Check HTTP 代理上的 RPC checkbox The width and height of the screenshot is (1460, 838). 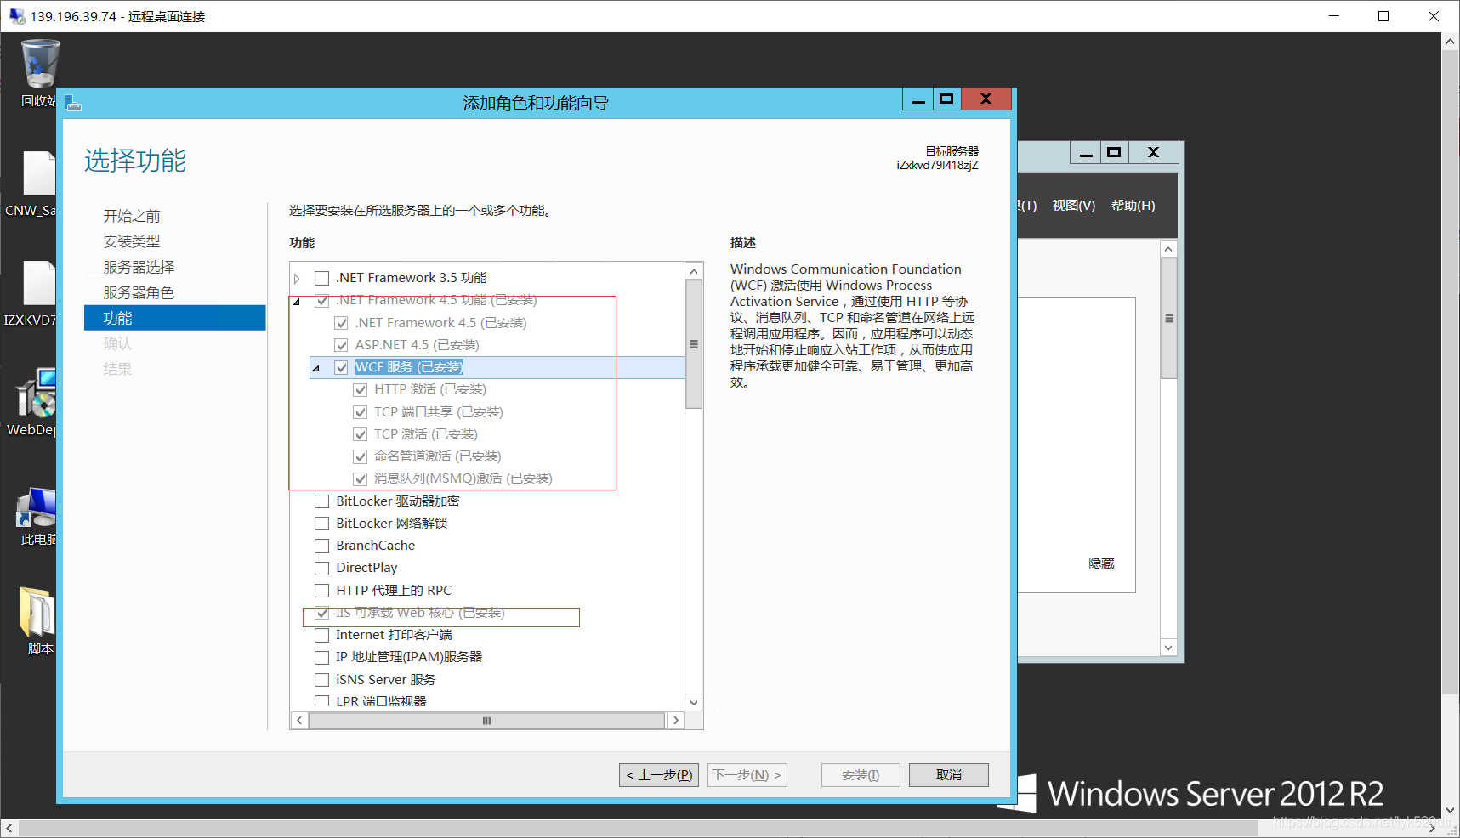pyautogui.click(x=321, y=591)
